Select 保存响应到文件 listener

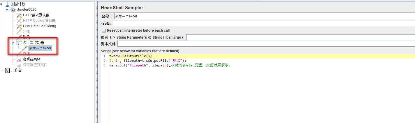[x=35, y=65]
